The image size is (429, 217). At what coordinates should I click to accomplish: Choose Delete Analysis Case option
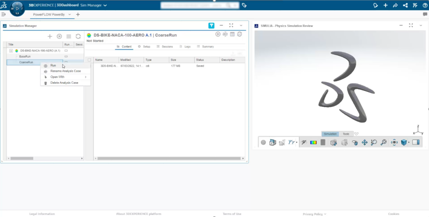click(64, 83)
